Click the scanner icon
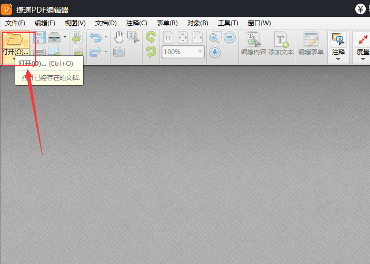The width and height of the screenshot is (370, 264). (x=54, y=37)
